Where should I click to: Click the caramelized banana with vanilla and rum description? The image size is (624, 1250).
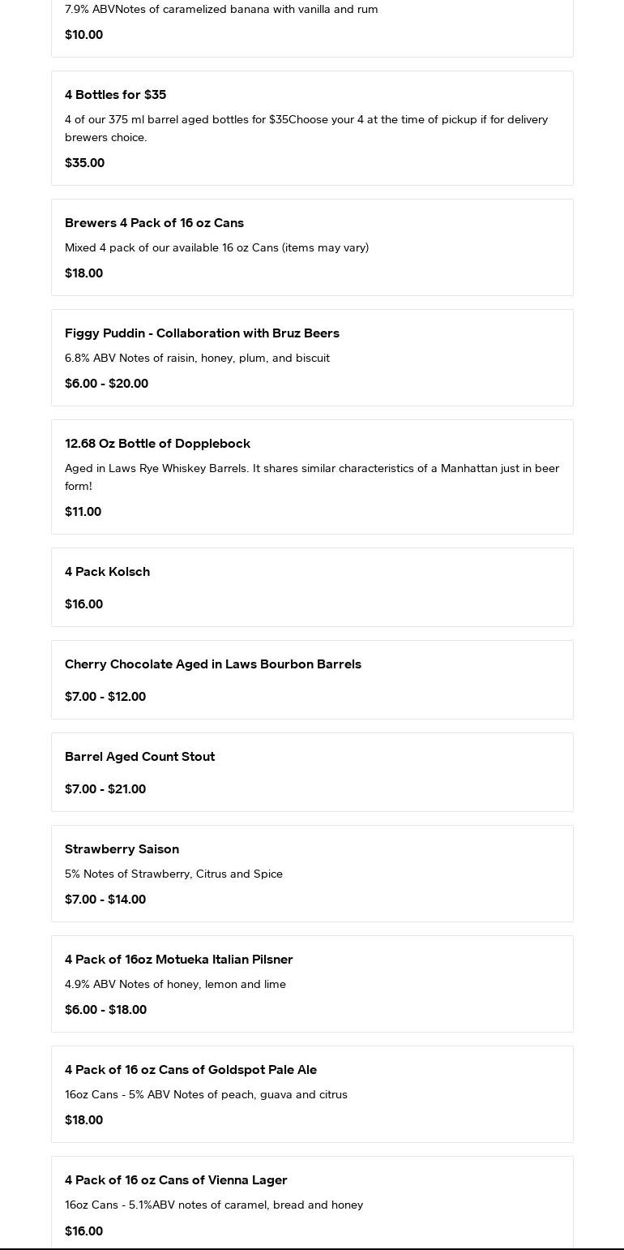221,10
